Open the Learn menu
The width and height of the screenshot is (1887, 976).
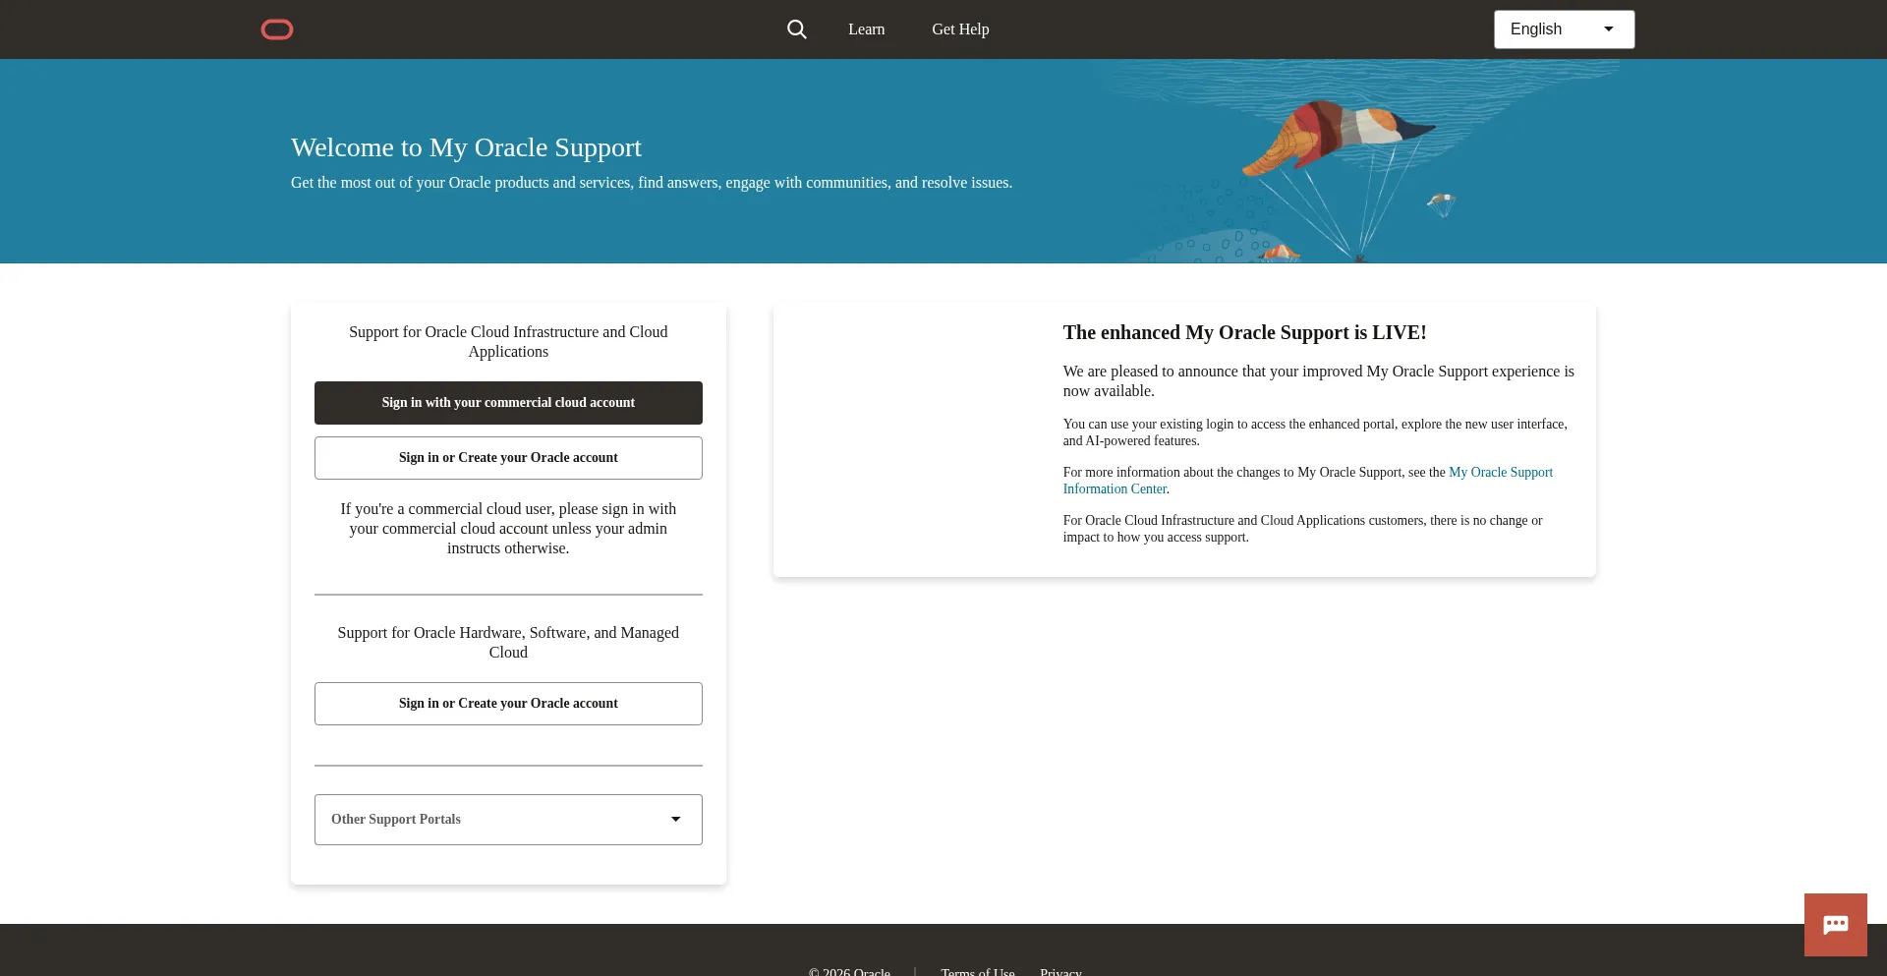pyautogui.click(x=867, y=29)
